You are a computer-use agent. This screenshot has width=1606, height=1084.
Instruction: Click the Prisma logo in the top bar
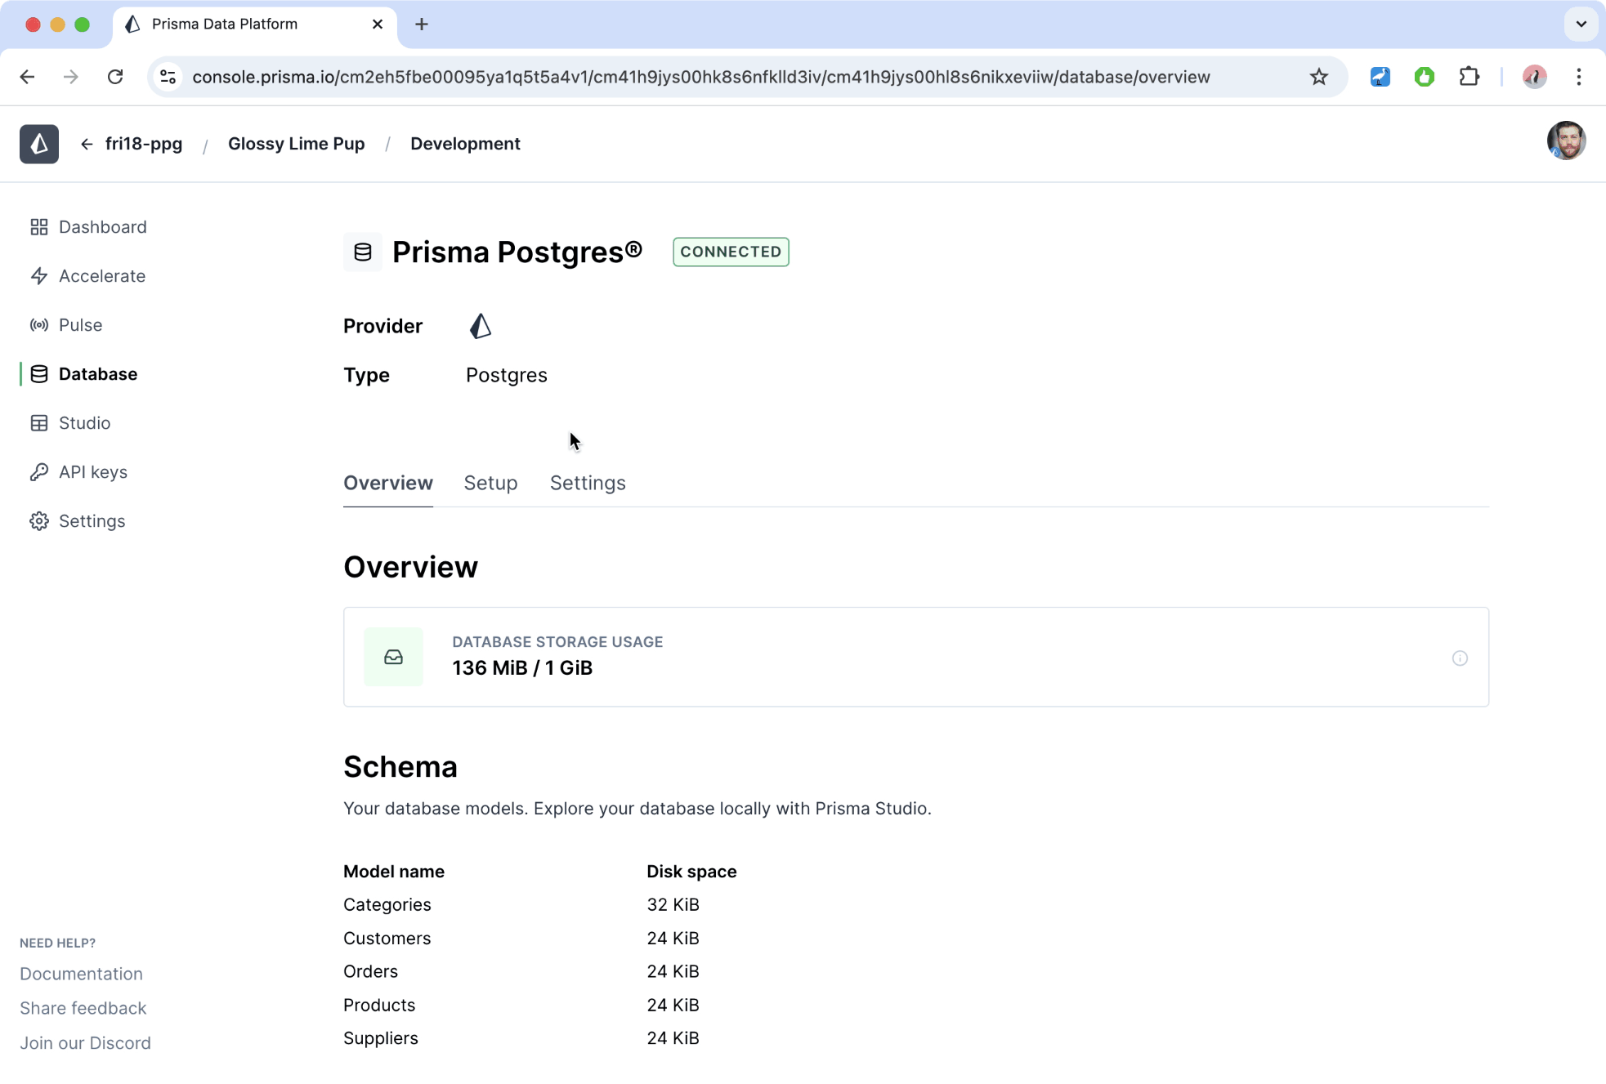coord(38,144)
